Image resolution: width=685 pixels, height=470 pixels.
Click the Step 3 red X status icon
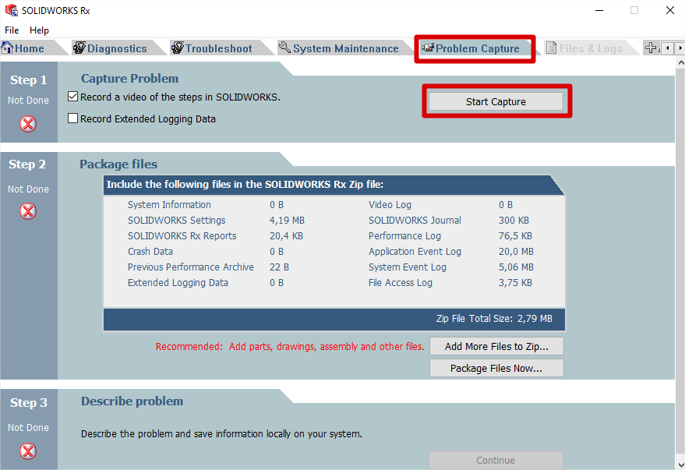pyautogui.click(x=28, y=451)
